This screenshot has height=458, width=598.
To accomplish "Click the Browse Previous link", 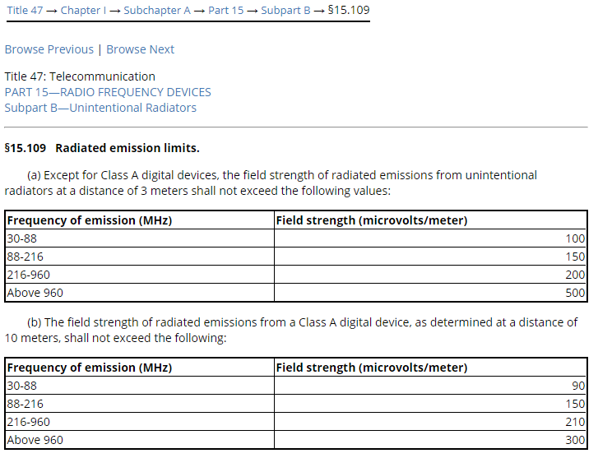I will click(x=49, y=49).
